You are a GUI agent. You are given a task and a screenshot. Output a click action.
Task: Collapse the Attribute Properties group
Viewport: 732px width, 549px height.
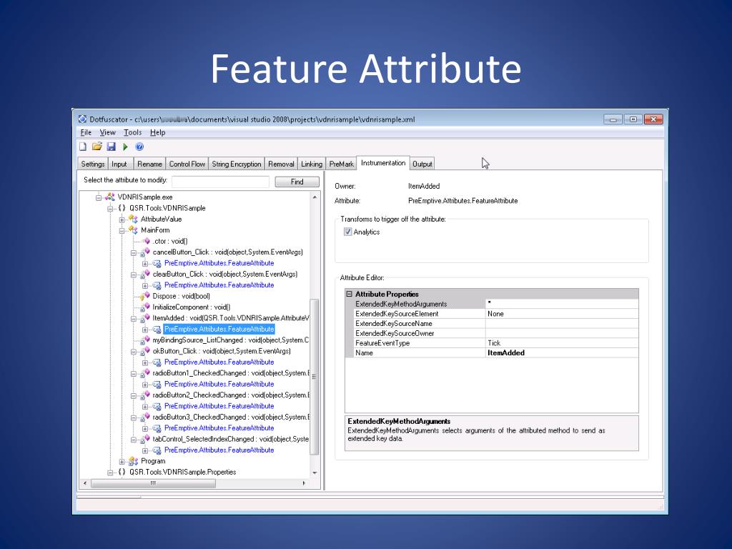(x=349, y=294)
